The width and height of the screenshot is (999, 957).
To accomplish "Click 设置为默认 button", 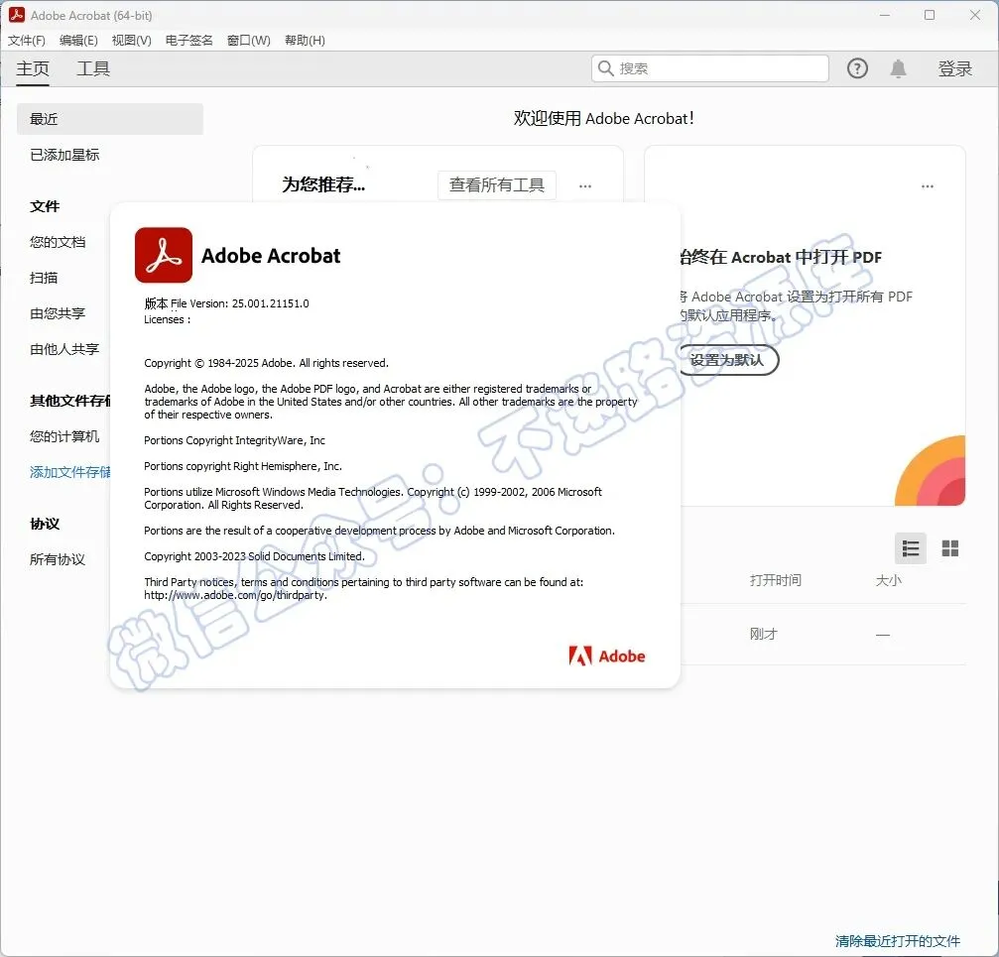I will tap(727, 360).
